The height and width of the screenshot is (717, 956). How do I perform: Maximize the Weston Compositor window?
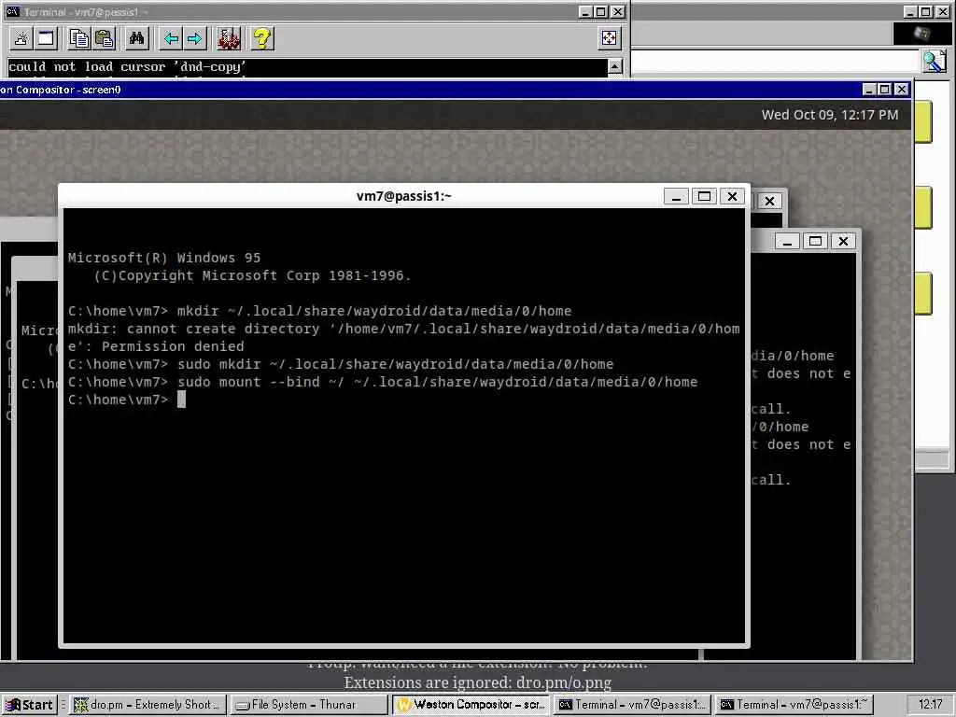885,90
